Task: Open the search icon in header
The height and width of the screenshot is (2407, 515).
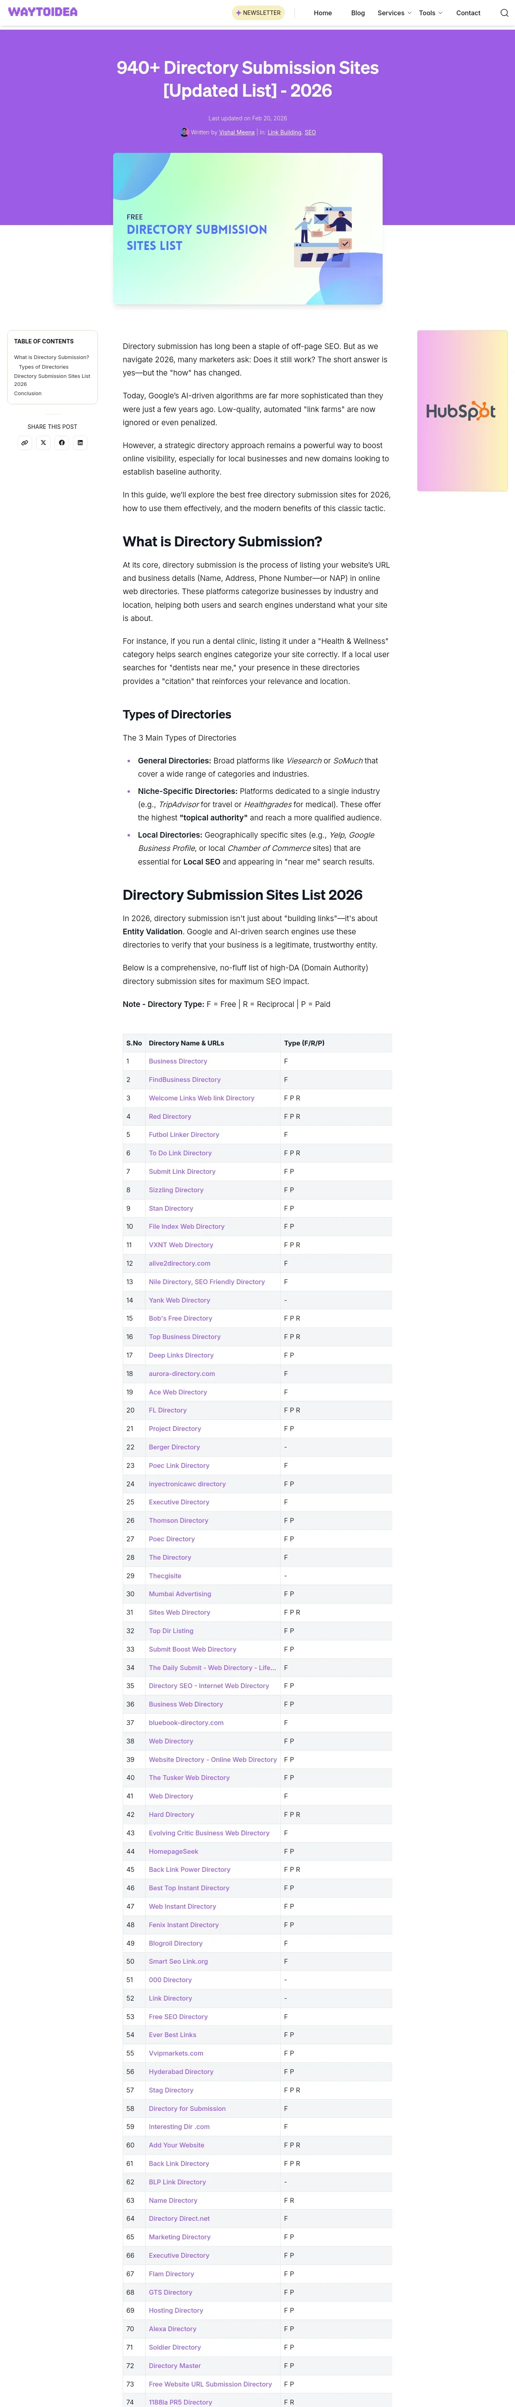Action: pos(504,13)
